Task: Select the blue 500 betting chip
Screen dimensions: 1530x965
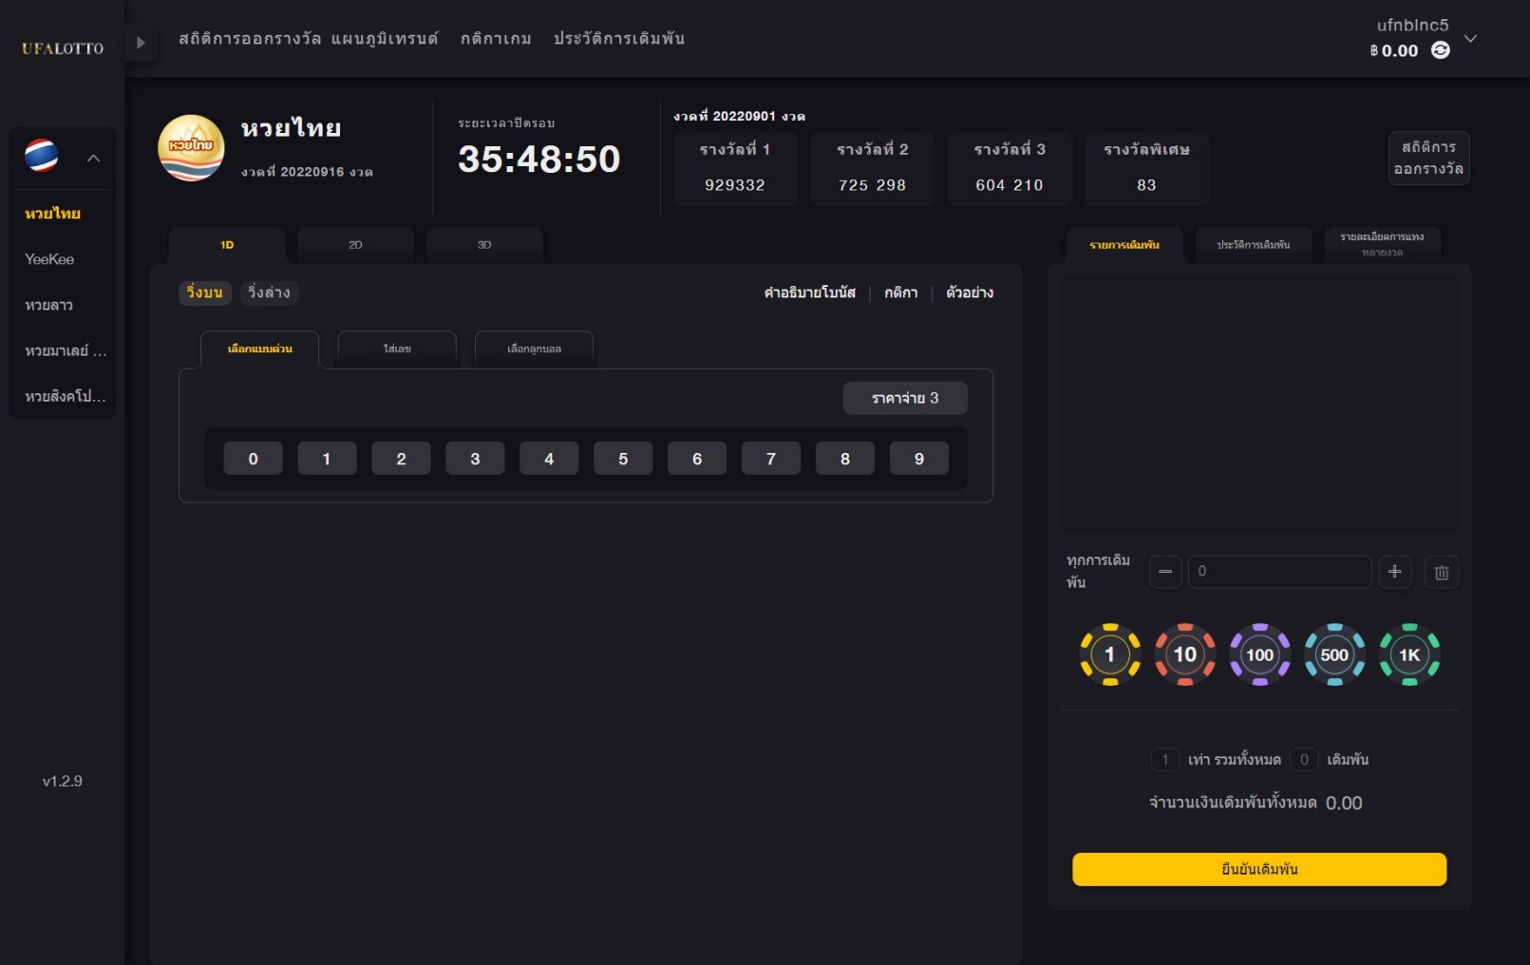Action: (1334, 654)
